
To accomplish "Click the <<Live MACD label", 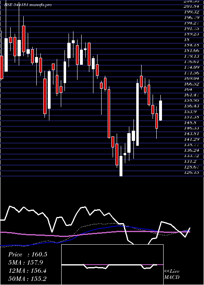I will [x=172, y=274].
